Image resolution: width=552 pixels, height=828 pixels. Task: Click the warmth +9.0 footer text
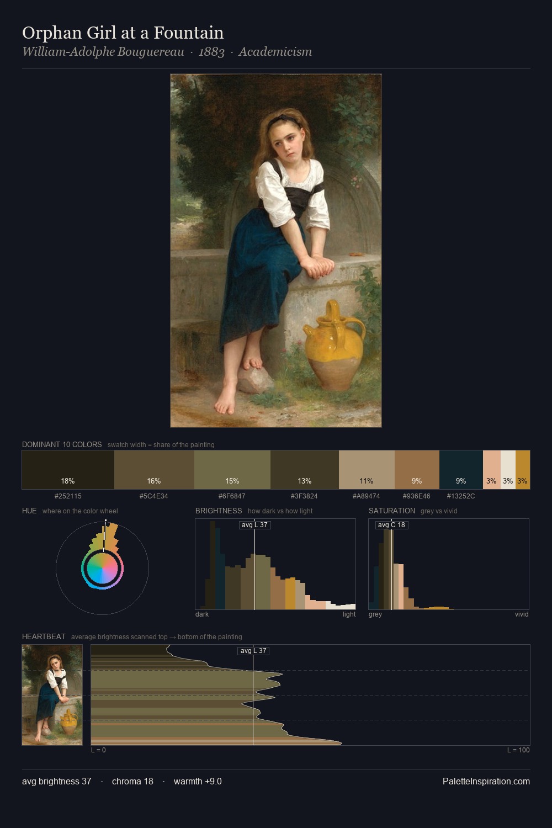coord(198,782)
